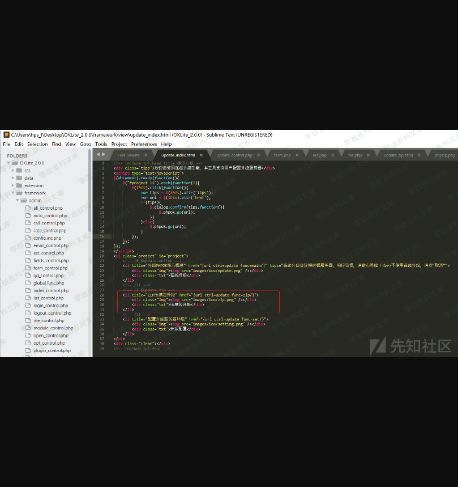Expand the css folder arrow

point(13,170)
